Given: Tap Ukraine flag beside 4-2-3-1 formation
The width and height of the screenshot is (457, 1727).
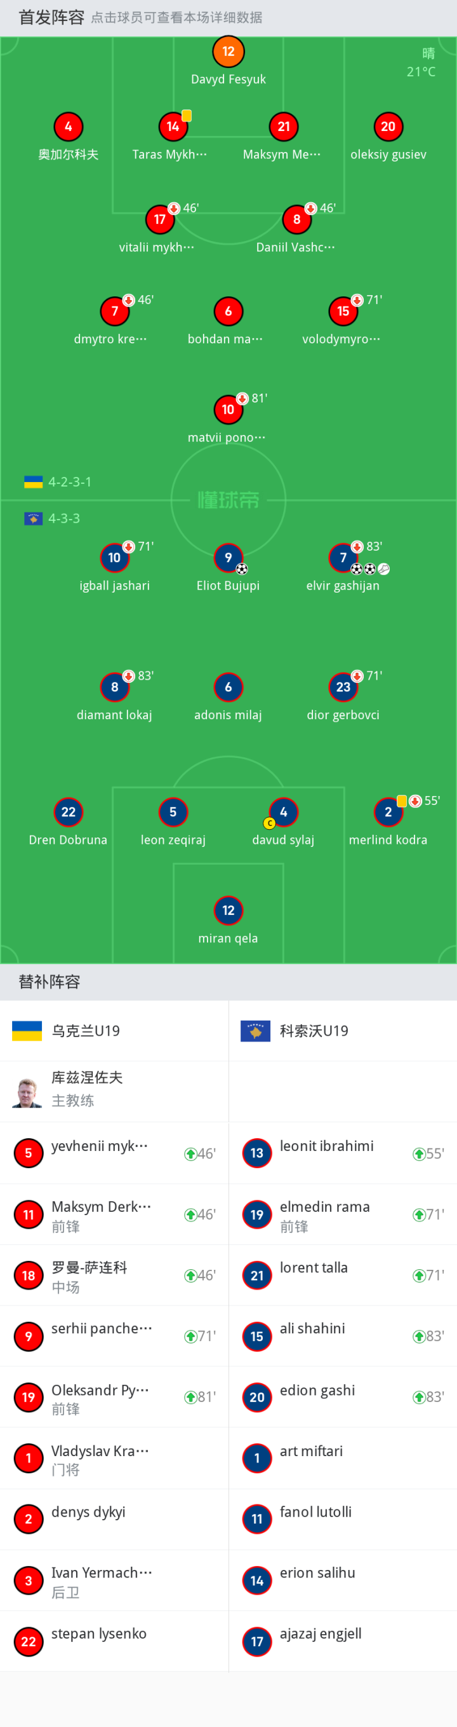Looking at the screenshot, I should pyautogui.click(x=34, y=482).
